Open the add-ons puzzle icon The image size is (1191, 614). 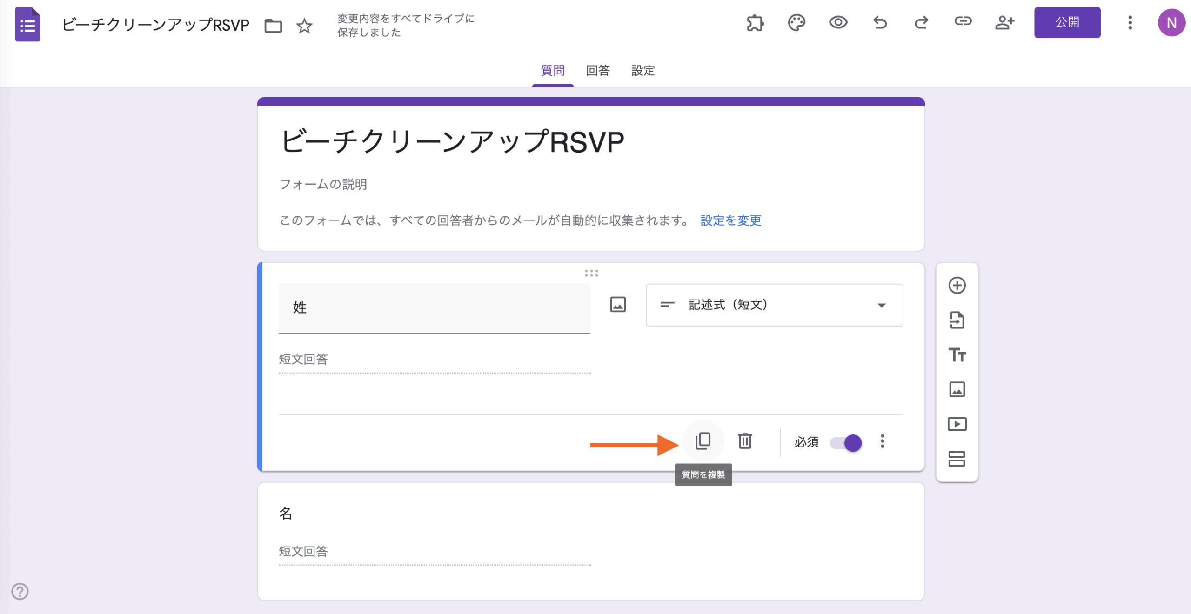[755, 22]
